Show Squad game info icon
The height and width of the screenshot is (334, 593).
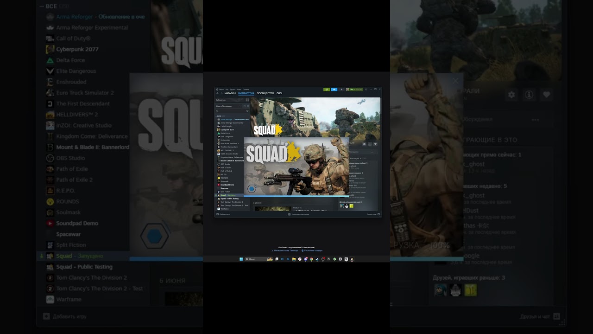[370, 144]
